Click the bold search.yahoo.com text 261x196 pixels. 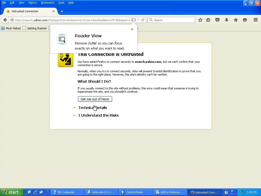pos(148,62)
